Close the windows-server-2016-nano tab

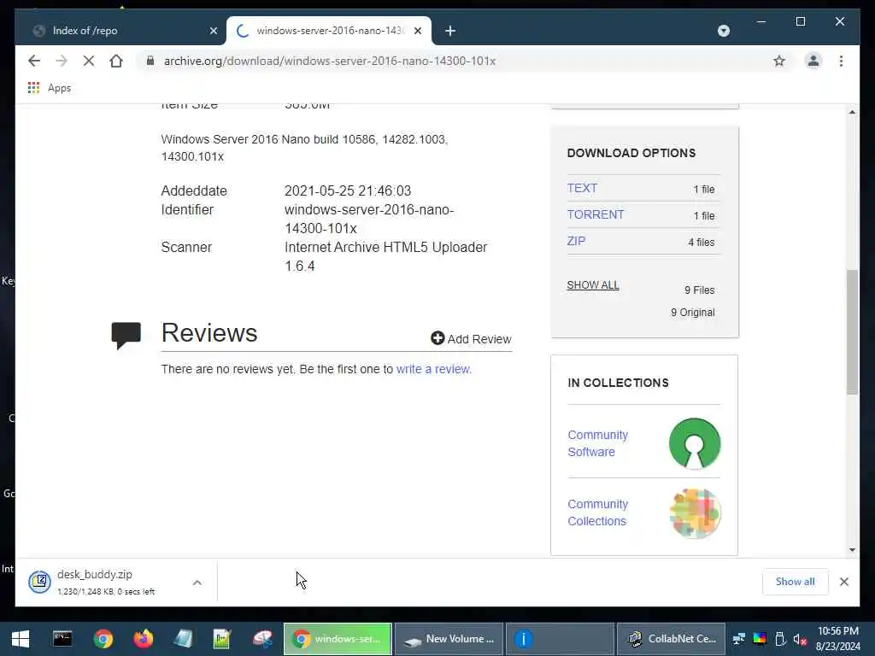point(418,31)
